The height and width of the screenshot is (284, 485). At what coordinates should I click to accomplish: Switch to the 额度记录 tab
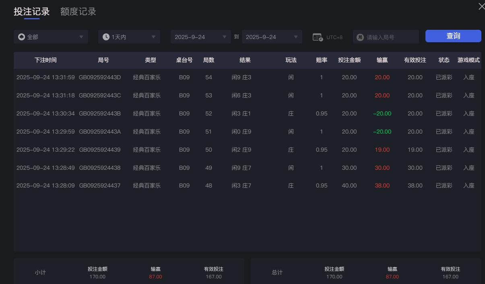click(78, 11)
